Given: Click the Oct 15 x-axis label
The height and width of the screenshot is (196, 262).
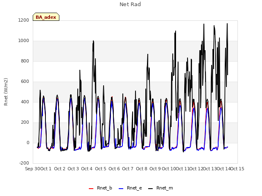Looking at the screenshot, I should tap(237, 169).
